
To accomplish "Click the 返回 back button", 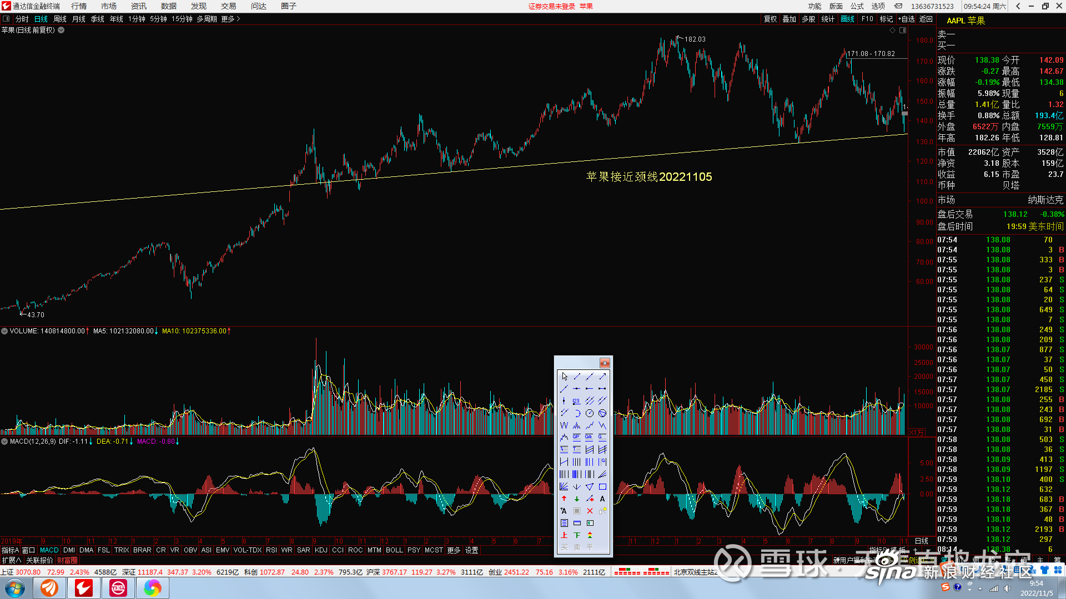I will (926, 19).
